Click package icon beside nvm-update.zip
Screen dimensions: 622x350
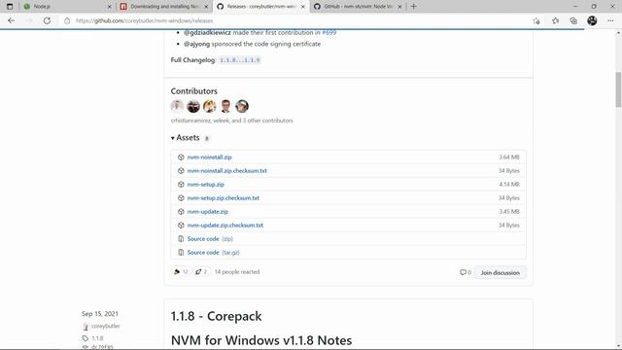[181, 212]
